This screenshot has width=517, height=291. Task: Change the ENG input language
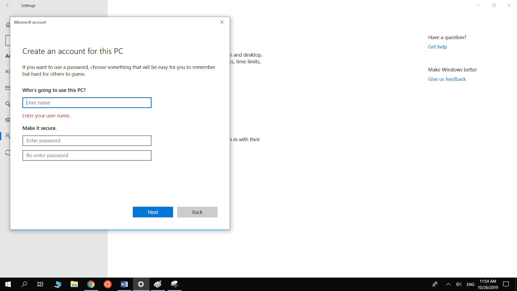coord(470,285)
